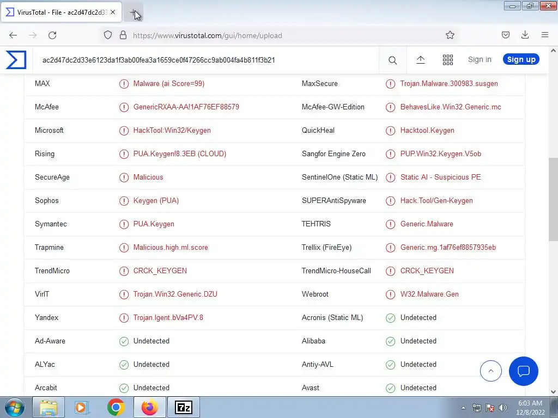
Task: Click TrendMicro-HouseCall 'CRCK_KEYGEN' result
Action: coord(427,271)
